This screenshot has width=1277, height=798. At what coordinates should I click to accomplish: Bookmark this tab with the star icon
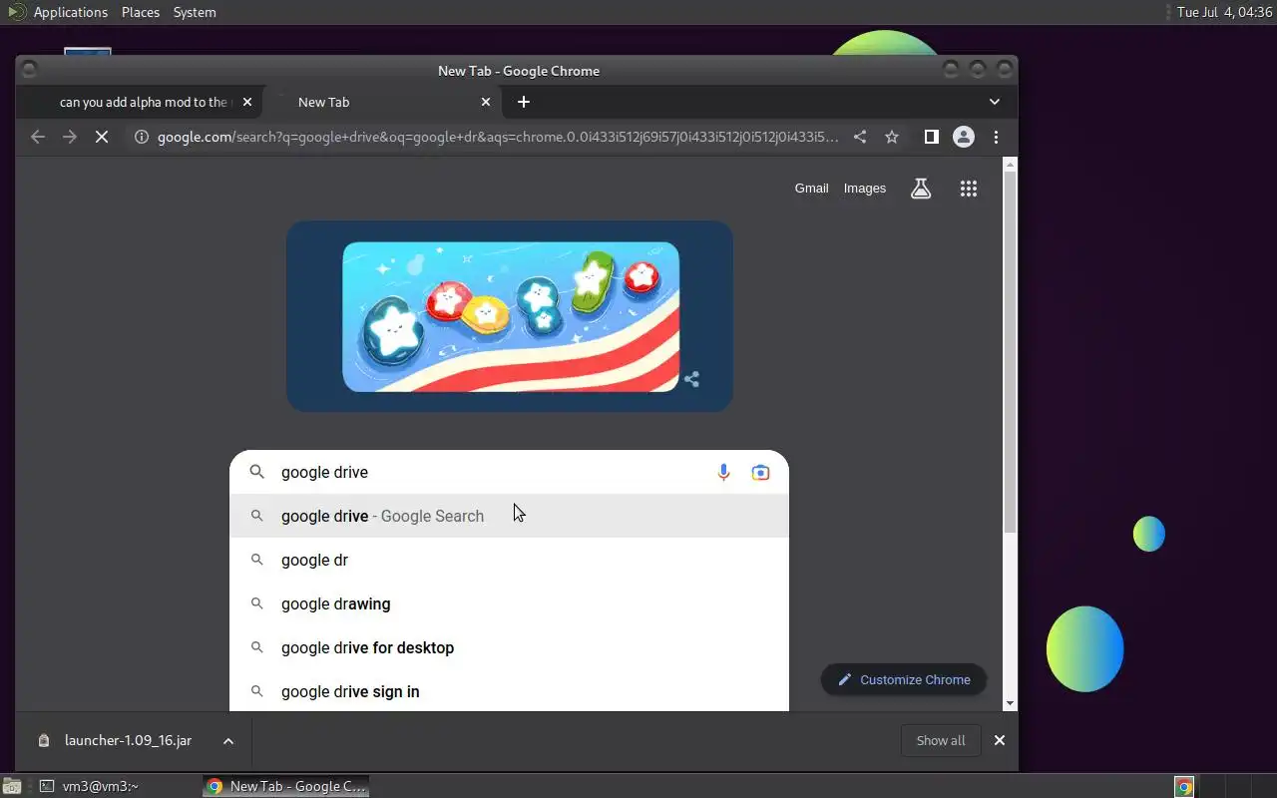coord(892,138)
